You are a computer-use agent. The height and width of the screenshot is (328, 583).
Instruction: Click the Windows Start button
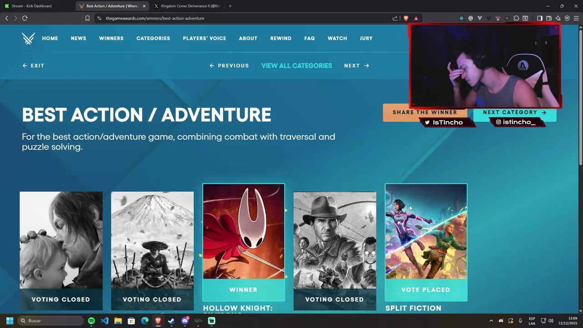pyautogui.click(x=10, y=321)
